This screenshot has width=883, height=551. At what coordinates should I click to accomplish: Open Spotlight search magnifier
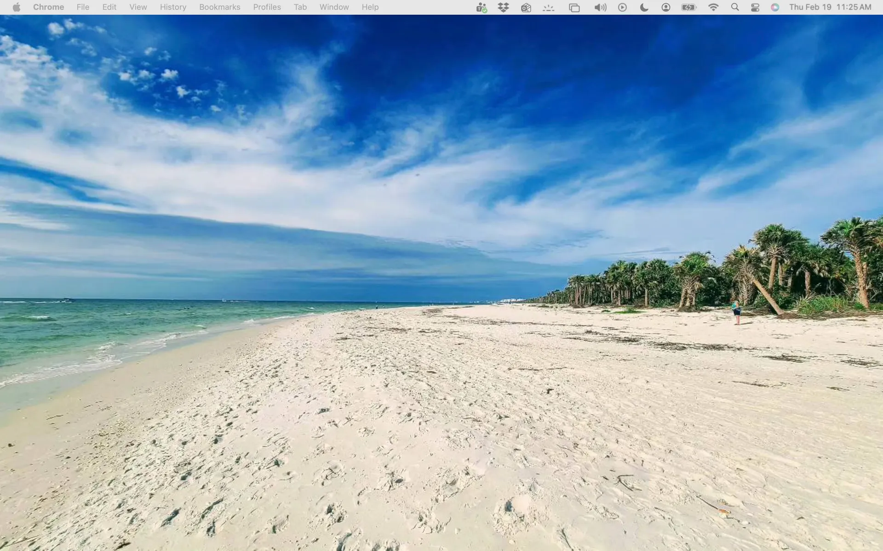tap(735, 7)
